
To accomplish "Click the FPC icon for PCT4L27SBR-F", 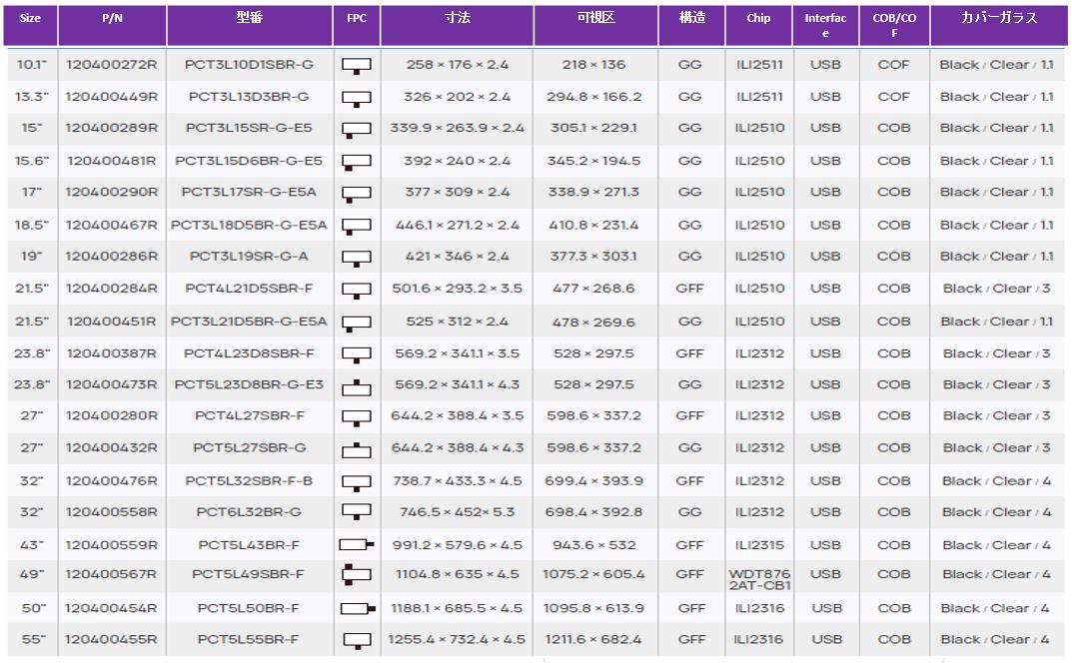I will click(357, 418).
